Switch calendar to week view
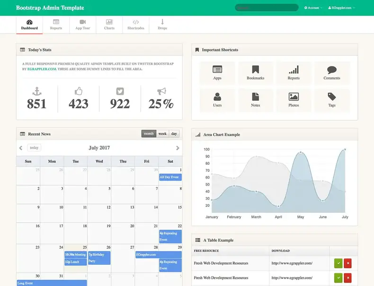The width and height of the screenshot is (374, 286). [162, 134]
